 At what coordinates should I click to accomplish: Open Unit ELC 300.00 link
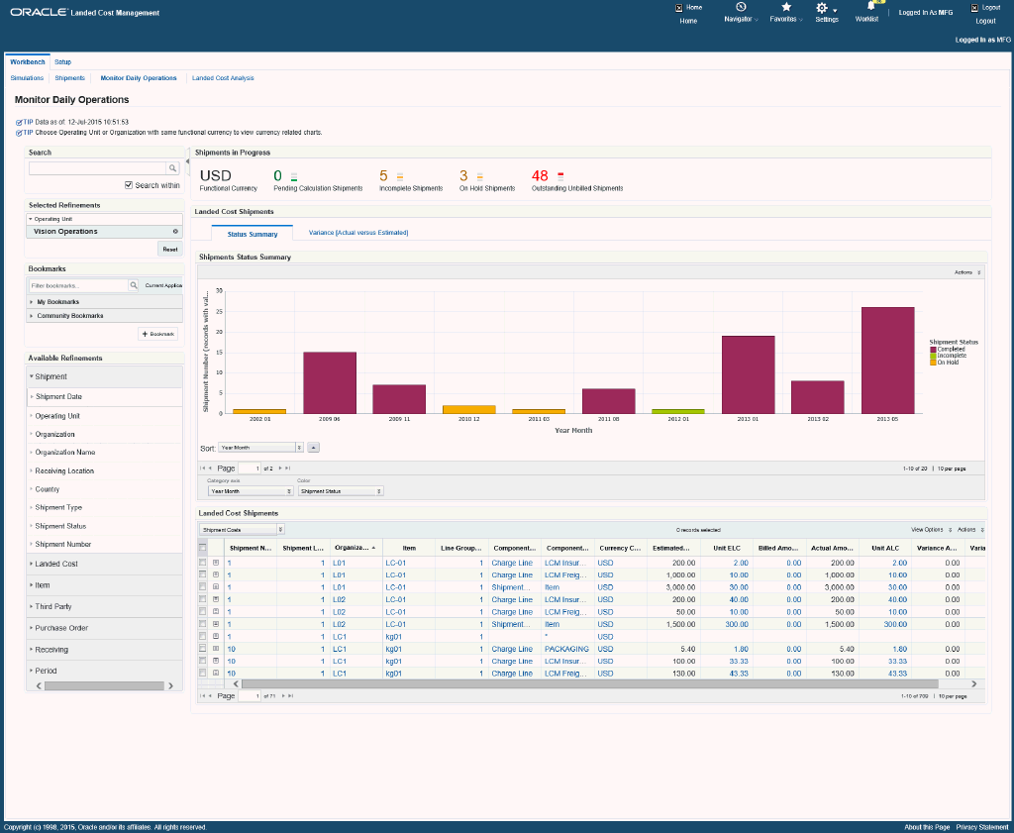coord(737,624)
